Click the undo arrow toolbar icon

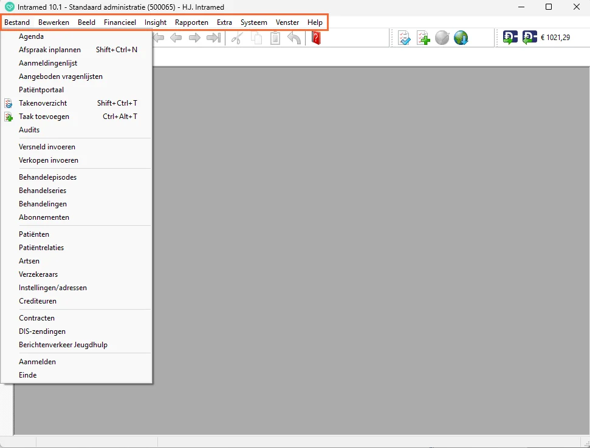(x=294, y=38)
